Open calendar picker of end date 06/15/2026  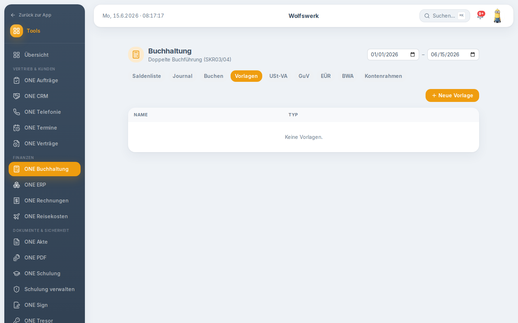click(x=473, y=55)
